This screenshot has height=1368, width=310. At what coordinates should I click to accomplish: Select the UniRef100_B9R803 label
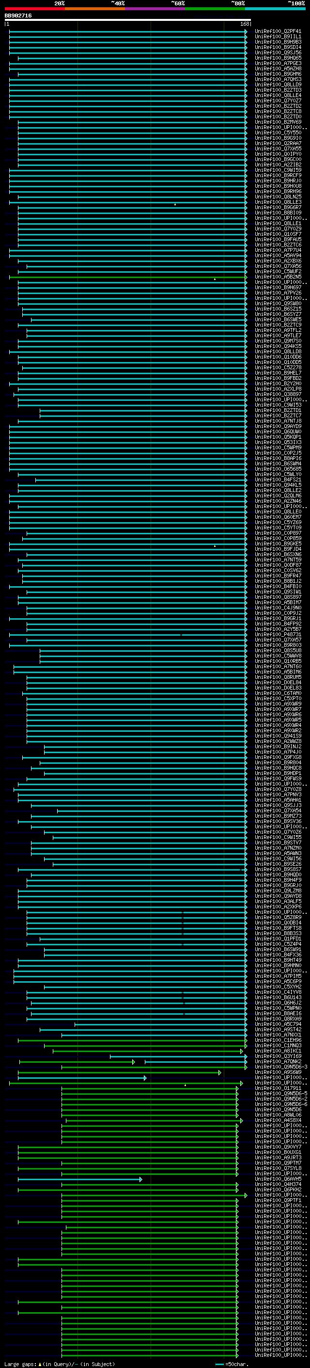pos(278,645)
